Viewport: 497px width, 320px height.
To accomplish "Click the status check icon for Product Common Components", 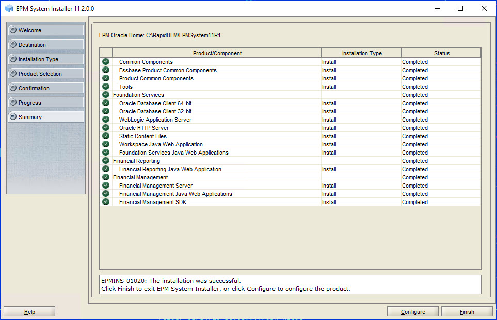I will (x=106, y=78).
